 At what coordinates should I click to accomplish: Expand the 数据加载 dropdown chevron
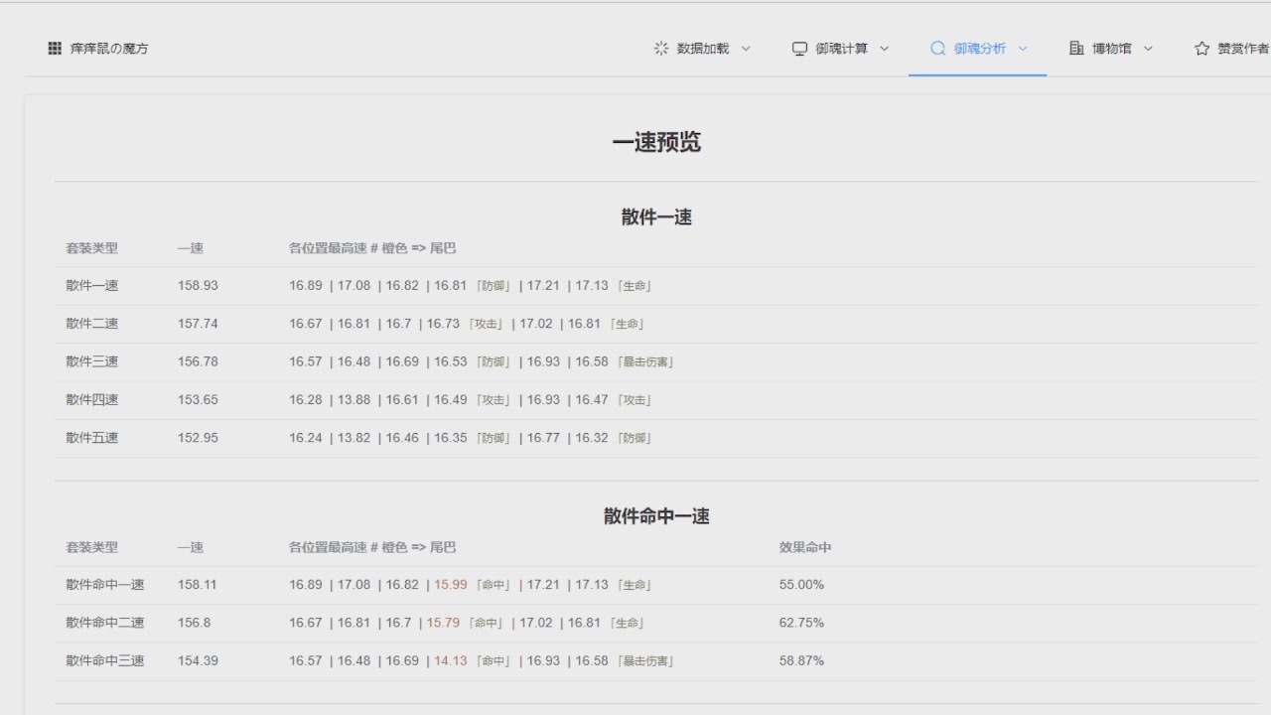(x=747, y=49)
